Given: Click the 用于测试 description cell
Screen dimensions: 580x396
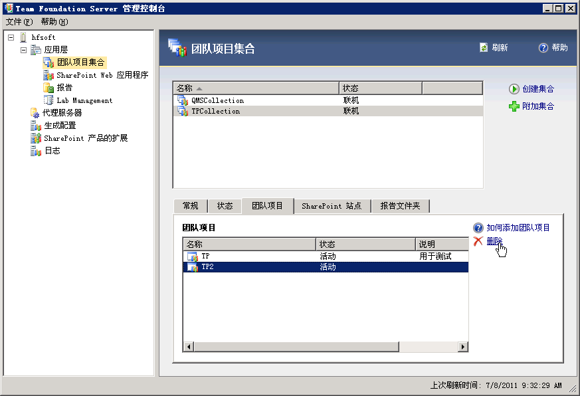Looking at the screenshot, I should 435,256.
